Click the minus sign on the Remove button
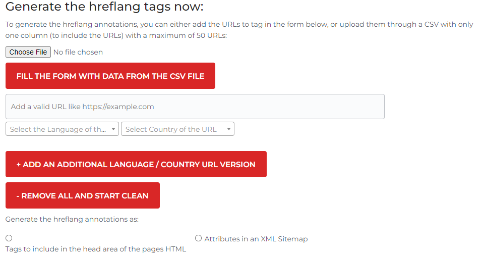The width and height of the screenshot is (484, 256). click(x=18, y=196)
